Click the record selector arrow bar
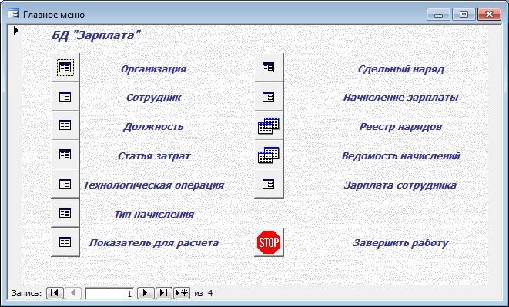 pyautogui.click(x=15, y=155)
